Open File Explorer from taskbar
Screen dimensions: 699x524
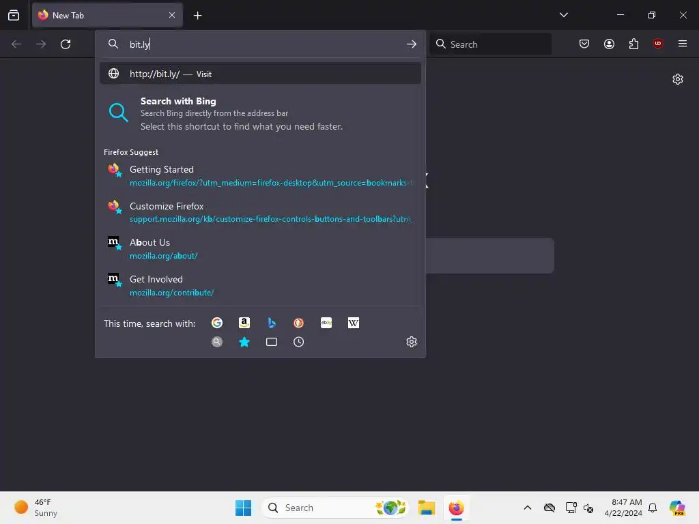tap(427, 508)
